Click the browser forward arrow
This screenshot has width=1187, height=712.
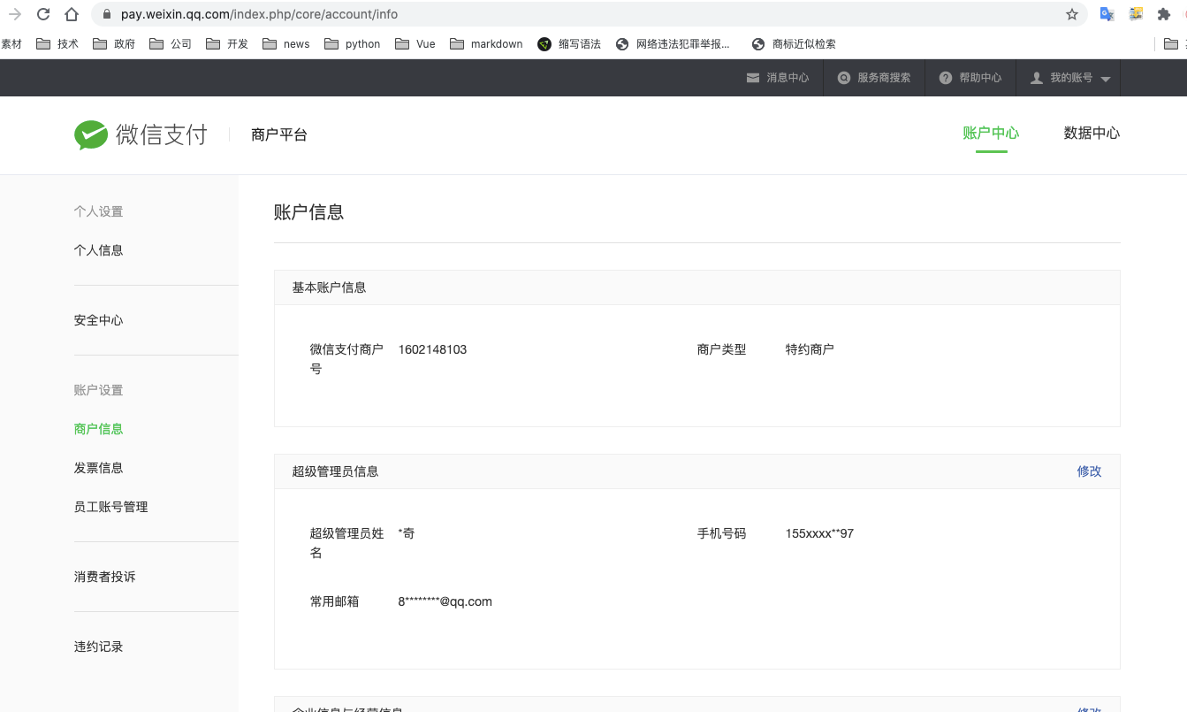15,14
